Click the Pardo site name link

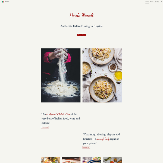pos(7,2)
